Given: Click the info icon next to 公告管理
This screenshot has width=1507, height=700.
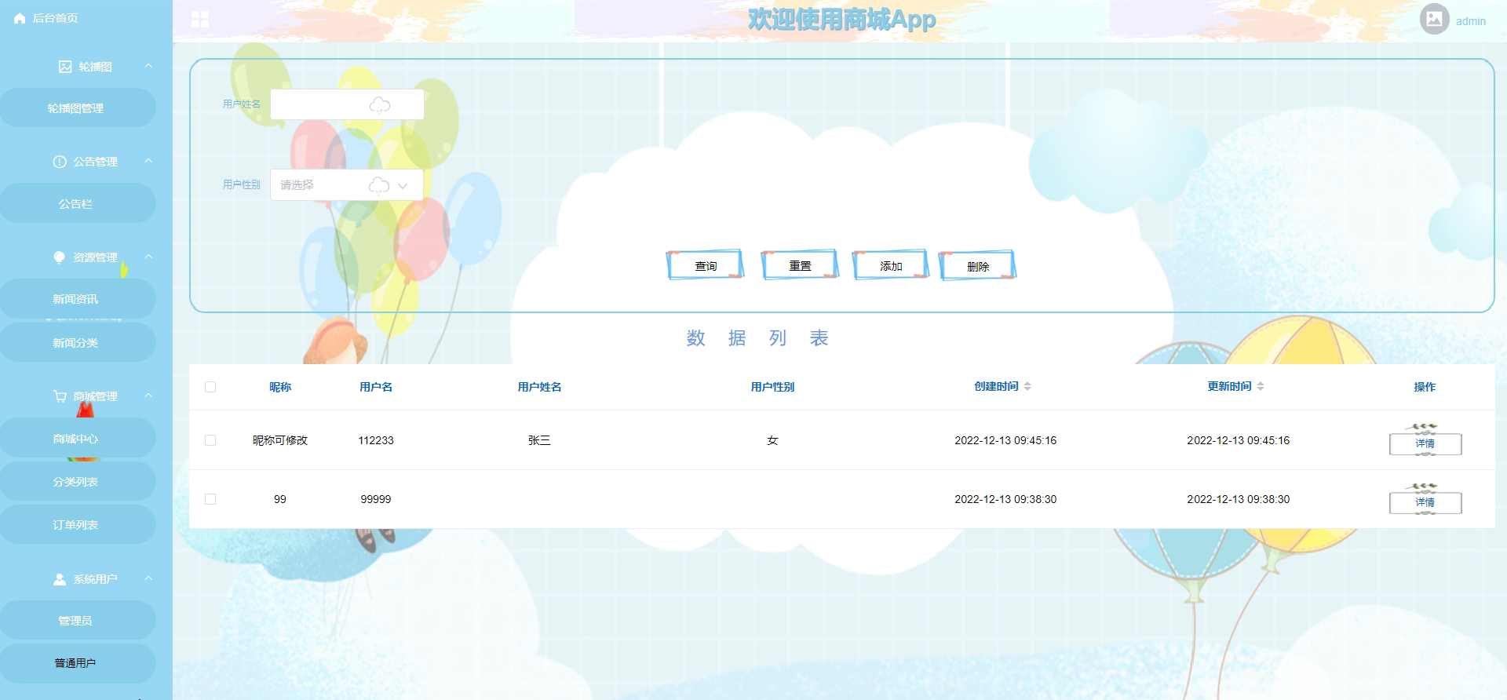Looking at the screenshot, I should pyautogui.click(x=60, y=162).
